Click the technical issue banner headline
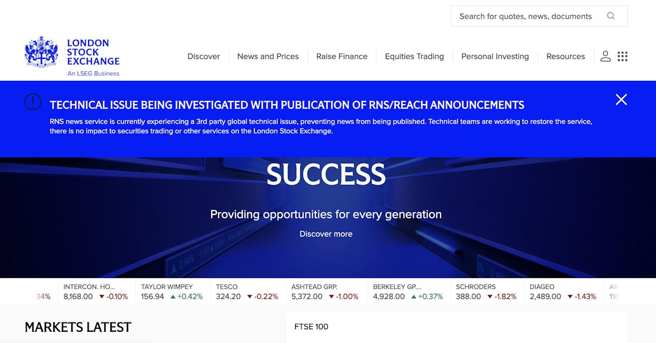 (x=287, y=105)
